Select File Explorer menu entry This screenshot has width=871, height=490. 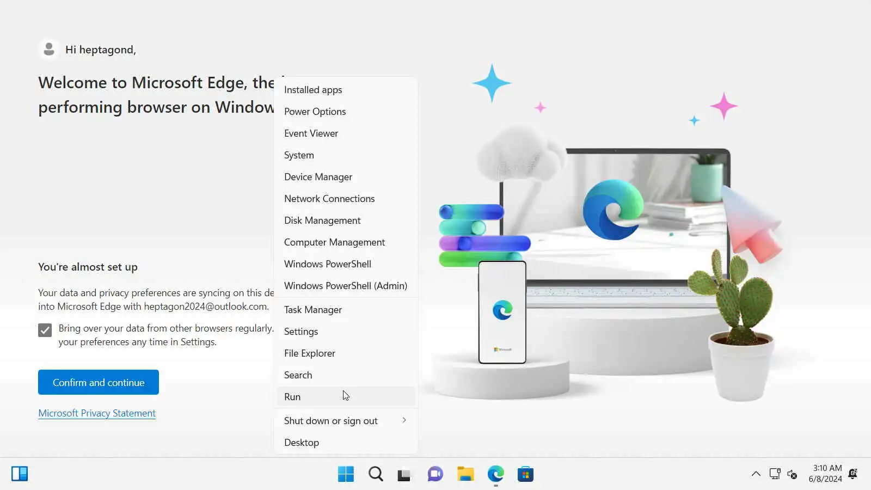tap(346, 353)
